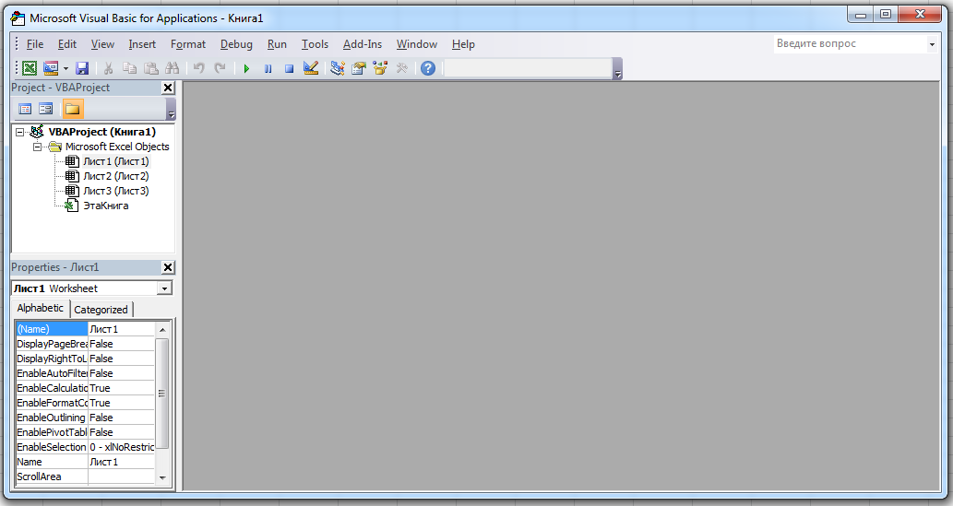Screen dimensions: 953x506
Task: Toggle Folders button in Project panel
Action: coord(72,109)
